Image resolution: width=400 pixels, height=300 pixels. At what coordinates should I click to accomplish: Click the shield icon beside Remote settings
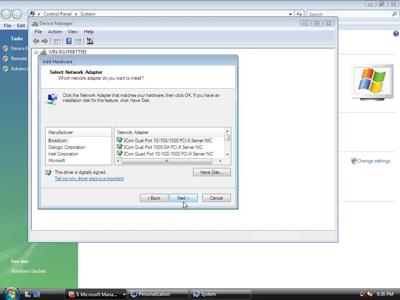click(x=5, y=59)
